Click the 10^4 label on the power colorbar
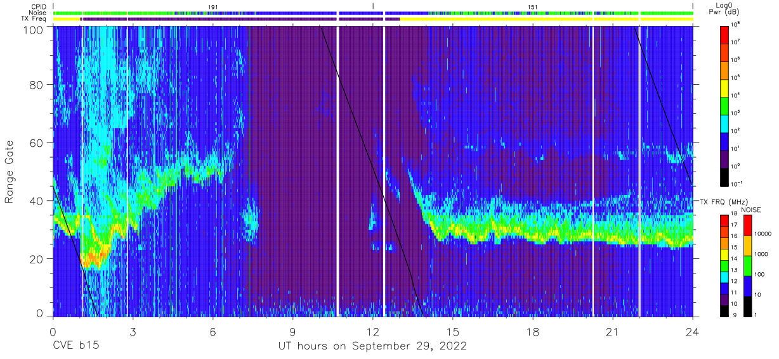Viewport: 779px width, 359px height. point(735,96)
